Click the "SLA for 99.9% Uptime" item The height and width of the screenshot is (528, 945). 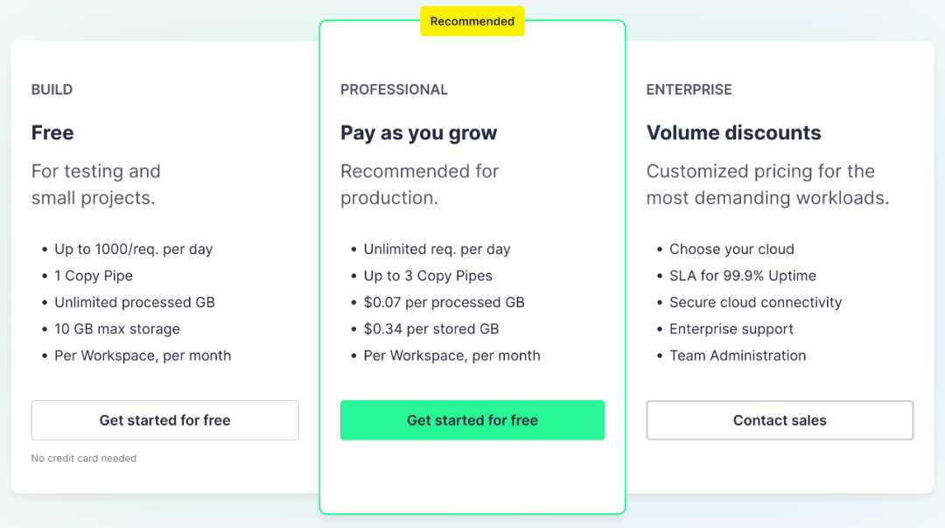pyautogui.click(x=742, y=276)
